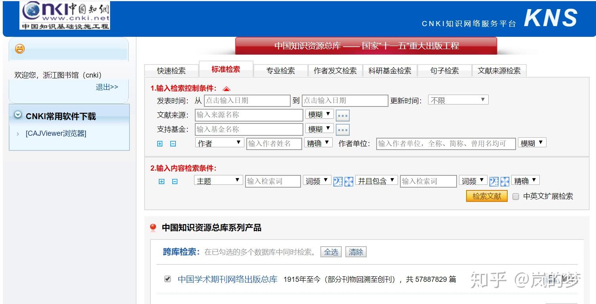596x304 pixels.
Task: Open content 精确 match dropdown
Action: point(526,180)
